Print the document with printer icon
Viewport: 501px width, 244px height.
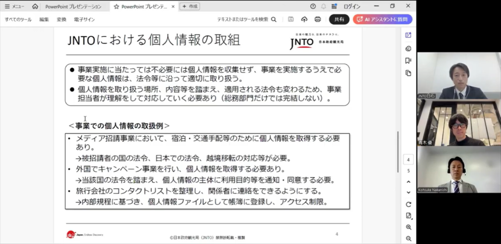318,20
